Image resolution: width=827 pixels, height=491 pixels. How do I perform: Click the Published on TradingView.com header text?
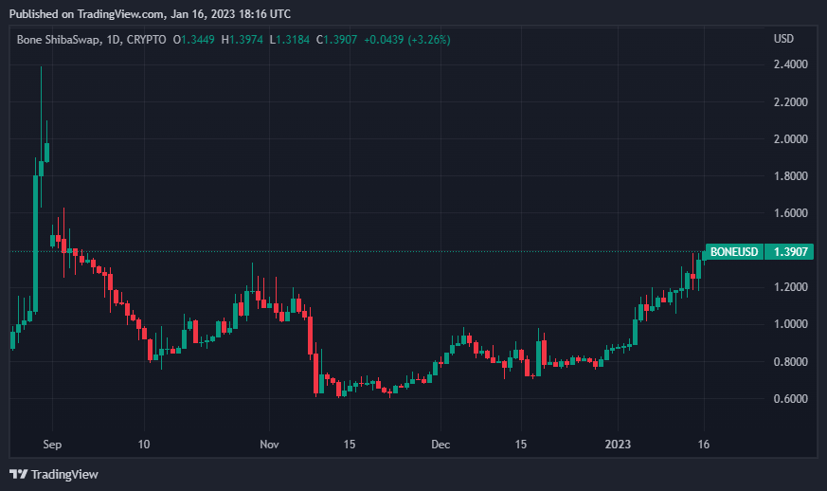click(150, 14)
